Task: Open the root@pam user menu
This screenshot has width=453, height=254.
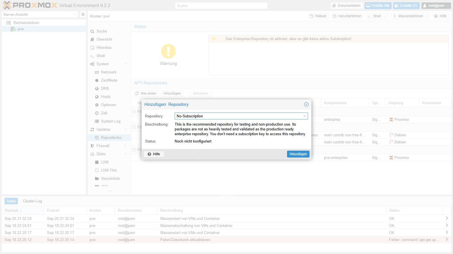Action: tap(436, 6)
